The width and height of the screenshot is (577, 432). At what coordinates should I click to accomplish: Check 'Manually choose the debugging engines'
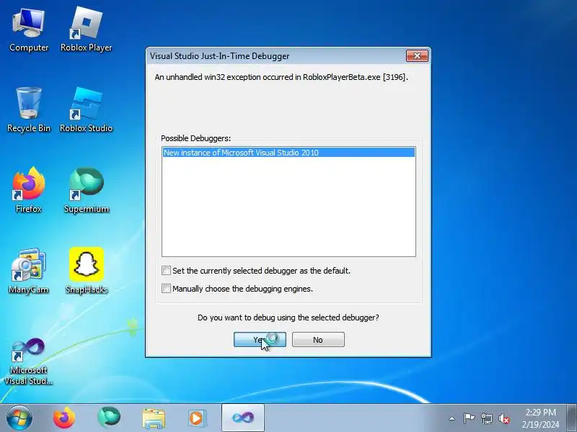pos(166,289)
